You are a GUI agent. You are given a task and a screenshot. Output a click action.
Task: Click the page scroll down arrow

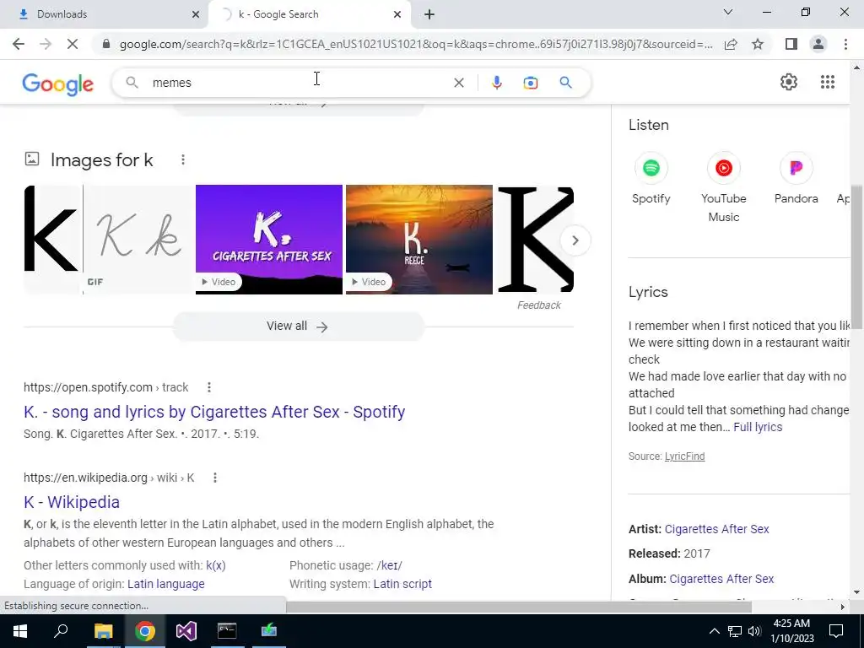pyautogui.click(x=856, y=593)
